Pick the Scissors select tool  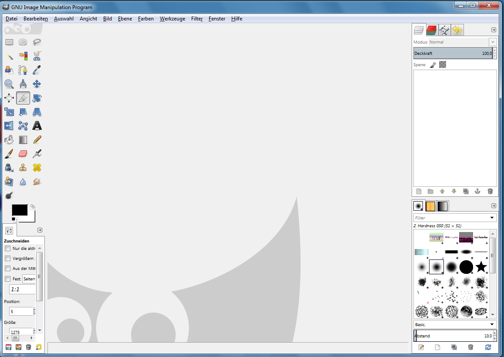pyautogui.click(x=37, y=56)
